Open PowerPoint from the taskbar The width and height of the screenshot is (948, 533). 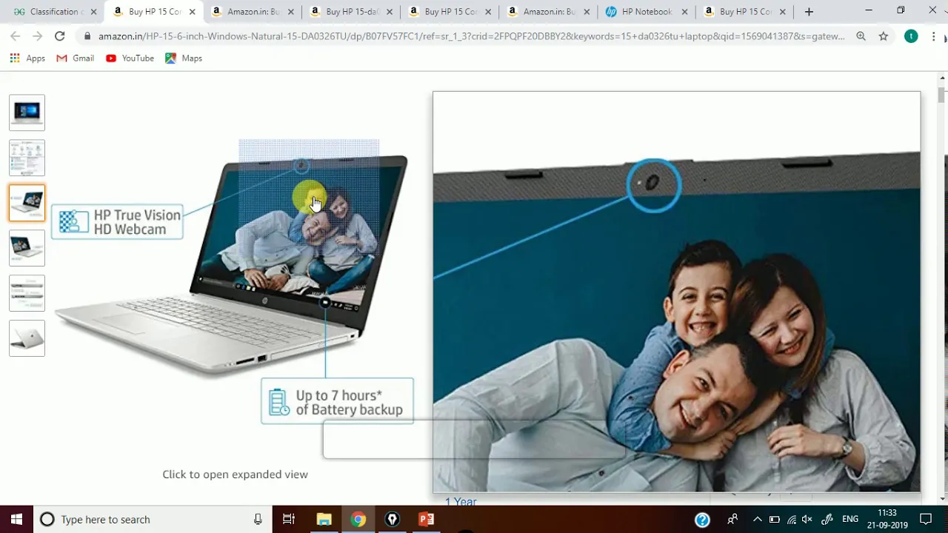[x=426, y=519]
